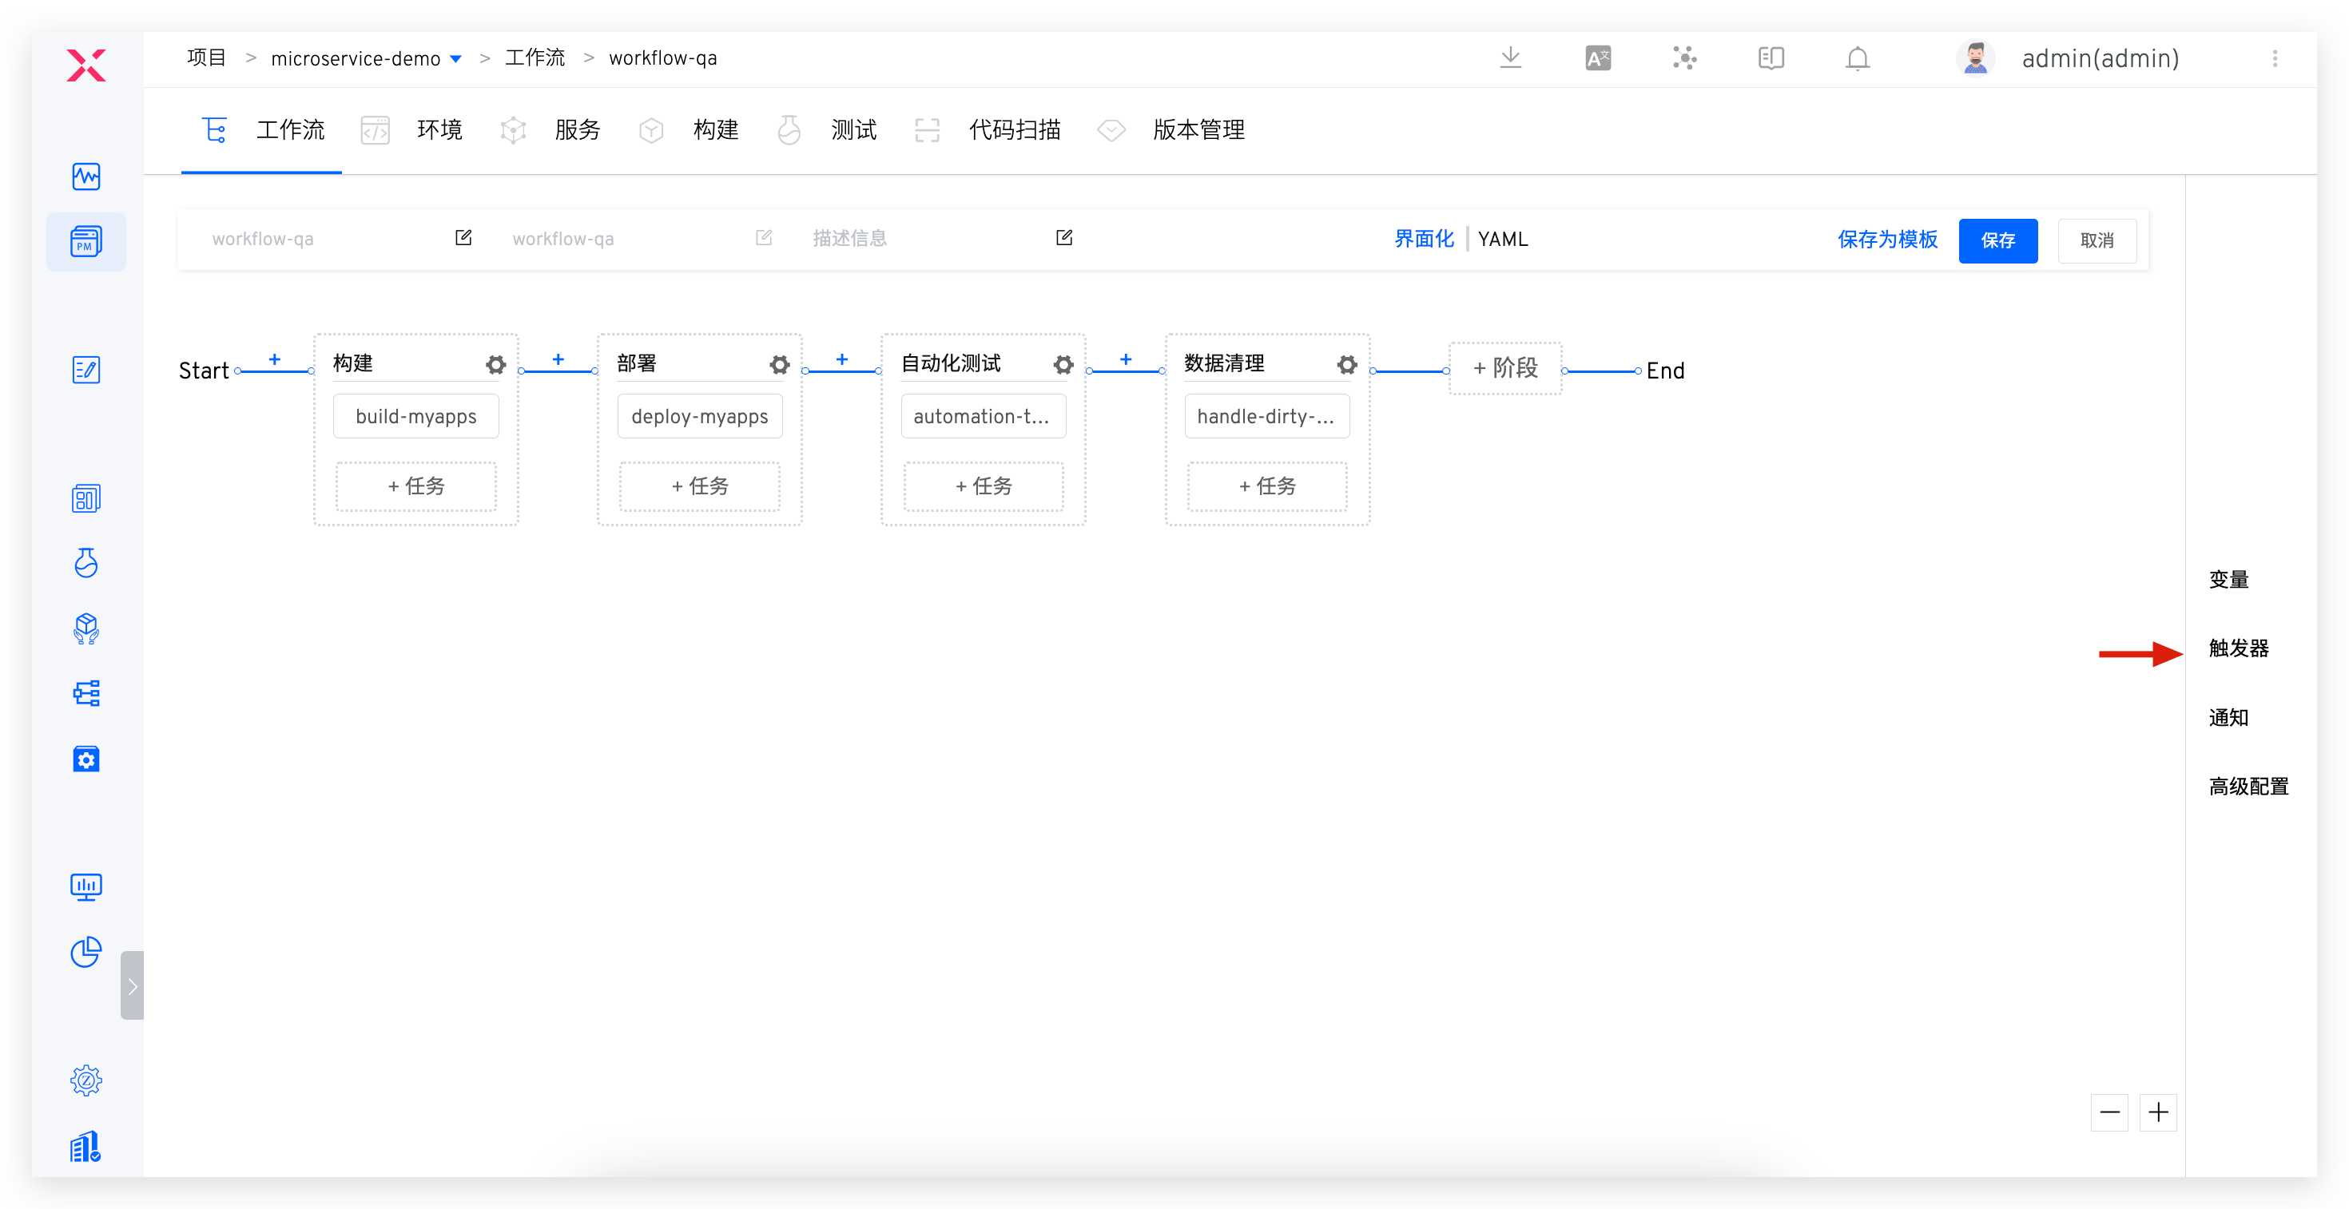This screenshot has width=2349, height=1209.
Task: Open the monitor chart sidebar icon
Action: (85, 886)
